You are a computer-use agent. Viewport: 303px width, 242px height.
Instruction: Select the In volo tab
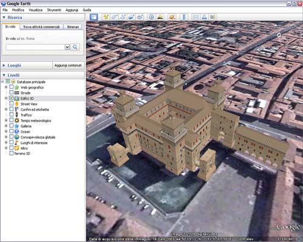pos(10,27)
